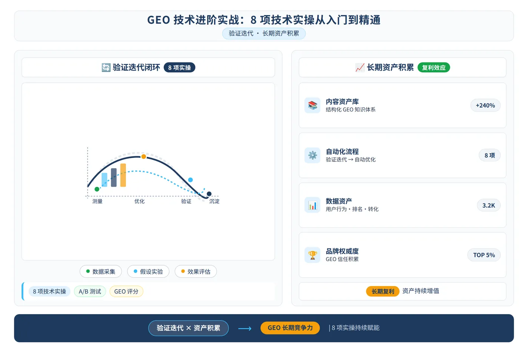Click the orange bar in the chart
Screen dimensions: 528x351
pos(123,175)
